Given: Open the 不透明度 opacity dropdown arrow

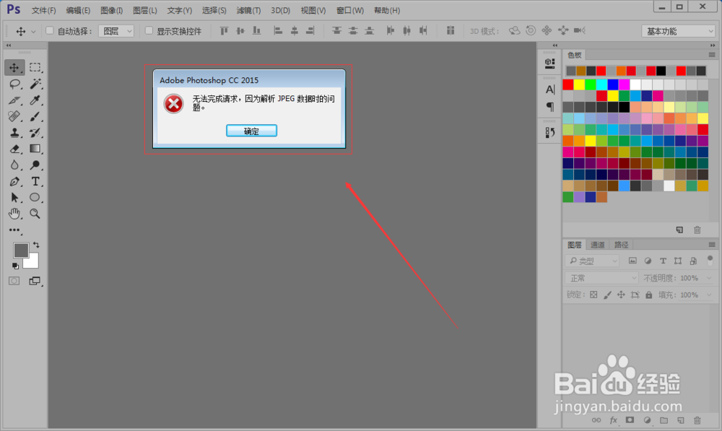Looking at the screenshot, I should [x=709, y=278].
